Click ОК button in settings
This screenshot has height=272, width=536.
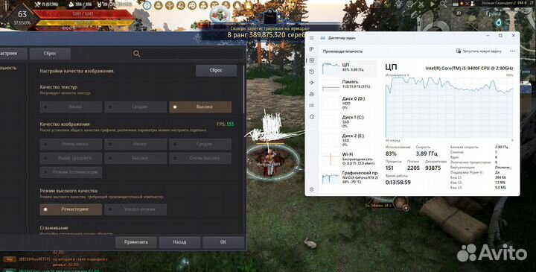click(x=223, y=242)
